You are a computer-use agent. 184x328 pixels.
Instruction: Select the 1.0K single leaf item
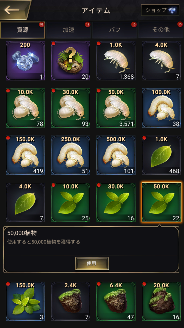[161, 155]
